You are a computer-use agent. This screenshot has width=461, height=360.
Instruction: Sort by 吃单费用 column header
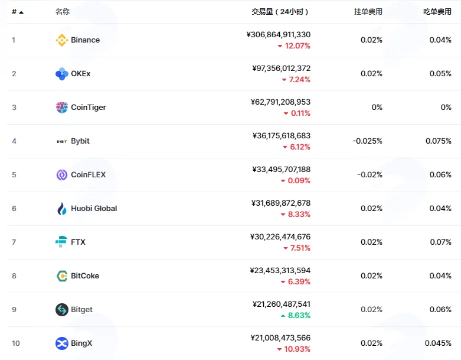tap(437, 11)
